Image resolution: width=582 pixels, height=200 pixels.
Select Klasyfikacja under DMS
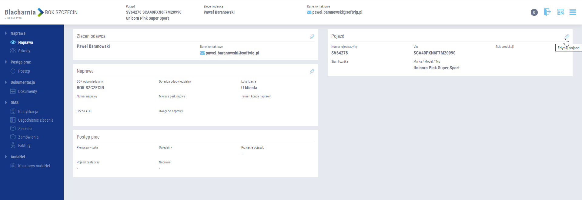pos(28,112)
